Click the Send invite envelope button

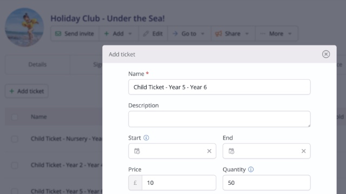point(75,33)
